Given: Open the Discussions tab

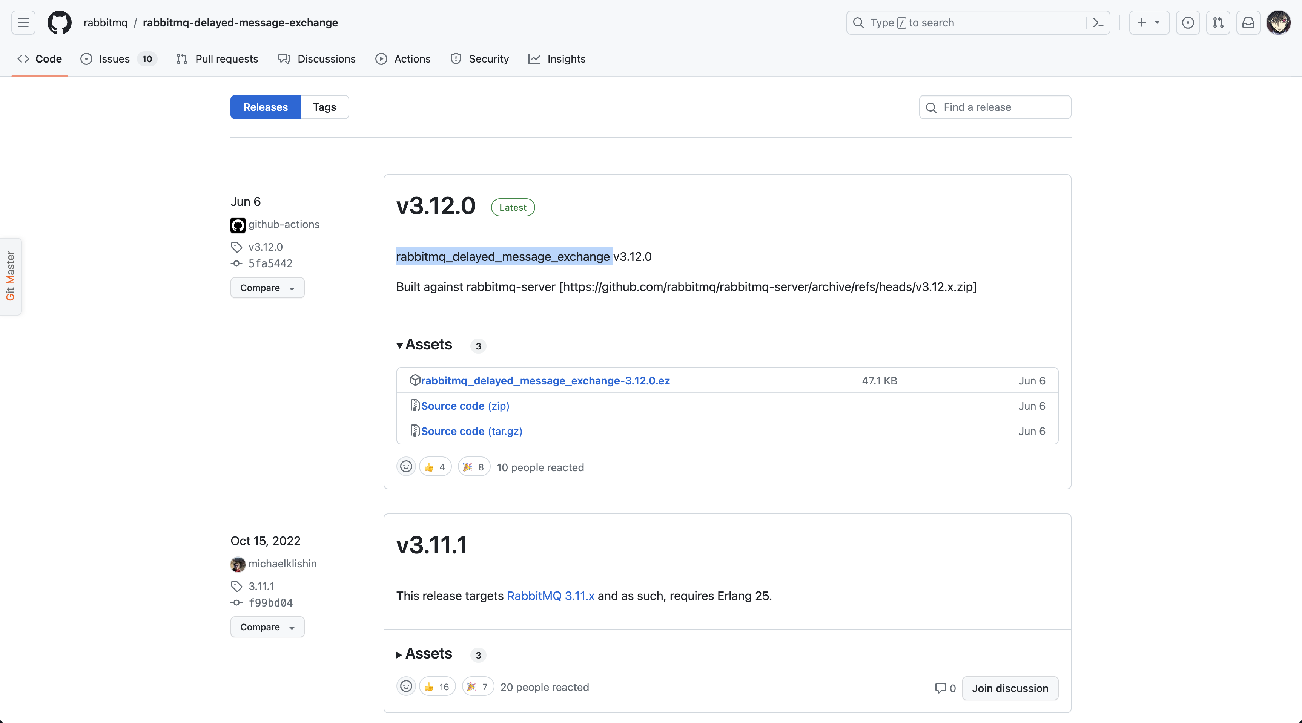Looking at the screenshot, I should click(x=317, y=59).
